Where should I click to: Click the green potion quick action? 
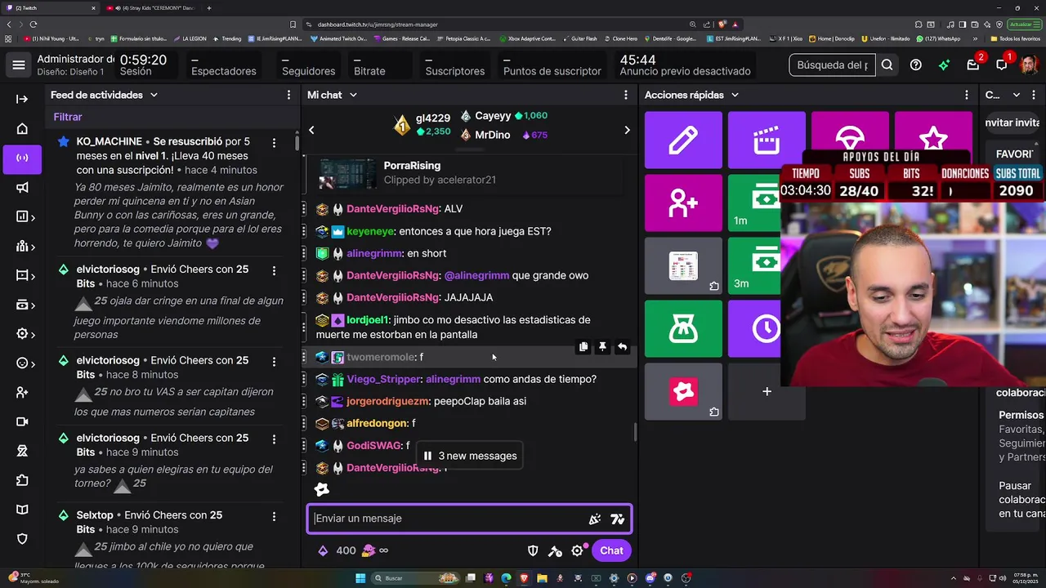point(683,329)
